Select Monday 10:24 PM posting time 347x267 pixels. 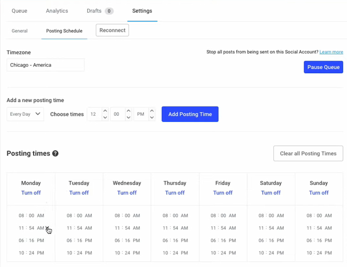31,252
